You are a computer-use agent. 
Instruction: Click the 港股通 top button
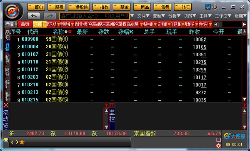click(79, 7)
